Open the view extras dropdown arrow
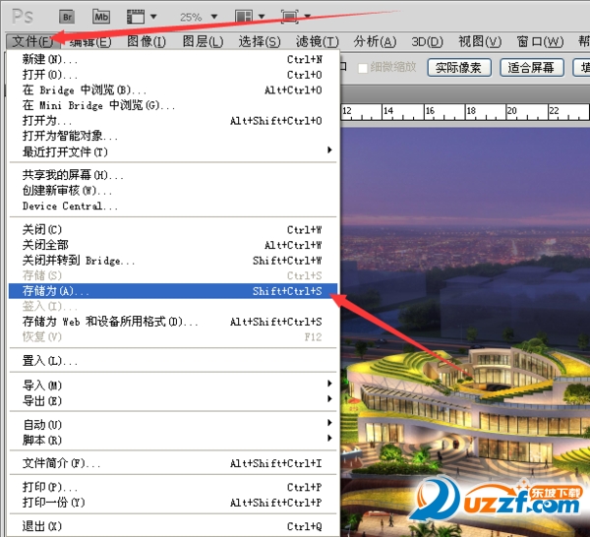The image size is (590, 537). 153,17
